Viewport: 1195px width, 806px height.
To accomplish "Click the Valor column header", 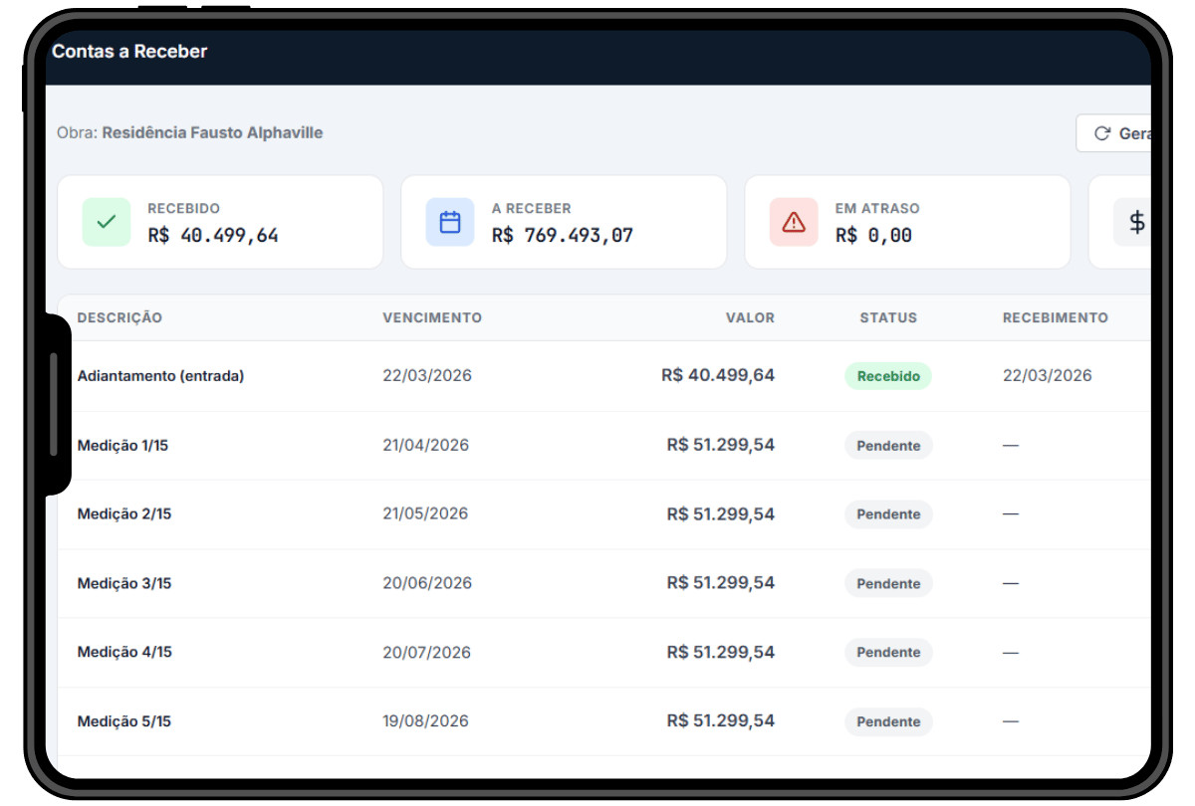I will [x=750, y=317].
